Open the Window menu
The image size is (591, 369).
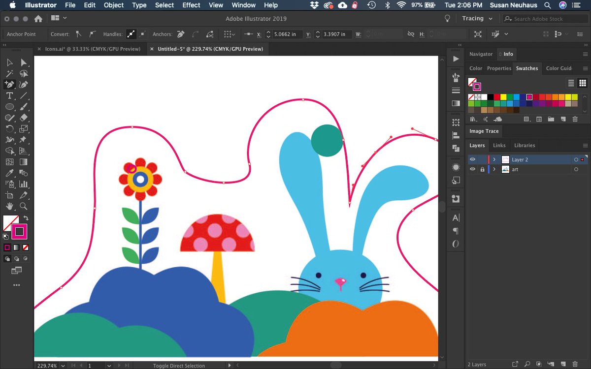244,5
